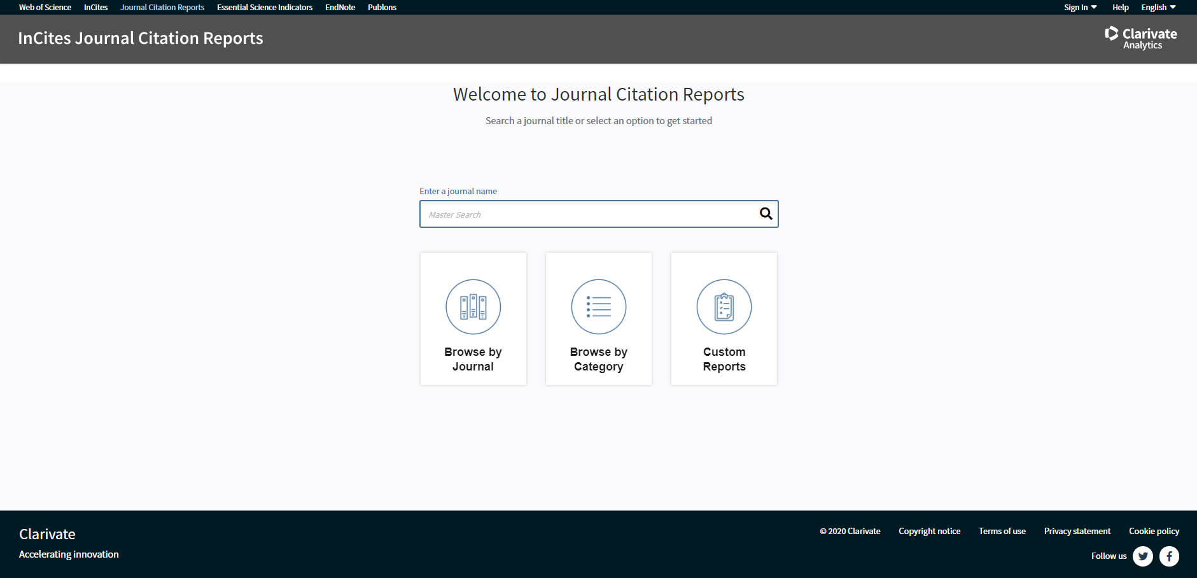View the Privacy statement

(1077, 531)
